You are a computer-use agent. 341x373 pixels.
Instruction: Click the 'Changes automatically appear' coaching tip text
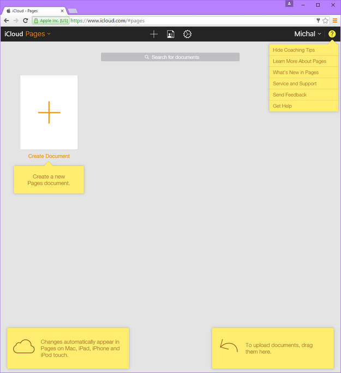[80, 348]
